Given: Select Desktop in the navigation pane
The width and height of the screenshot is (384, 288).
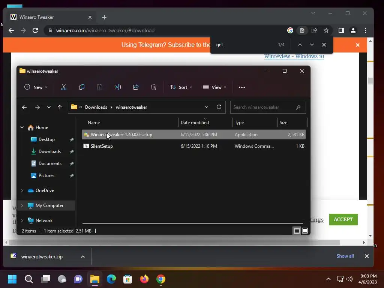Looking at the screenshot, I should tap(46, 139).
